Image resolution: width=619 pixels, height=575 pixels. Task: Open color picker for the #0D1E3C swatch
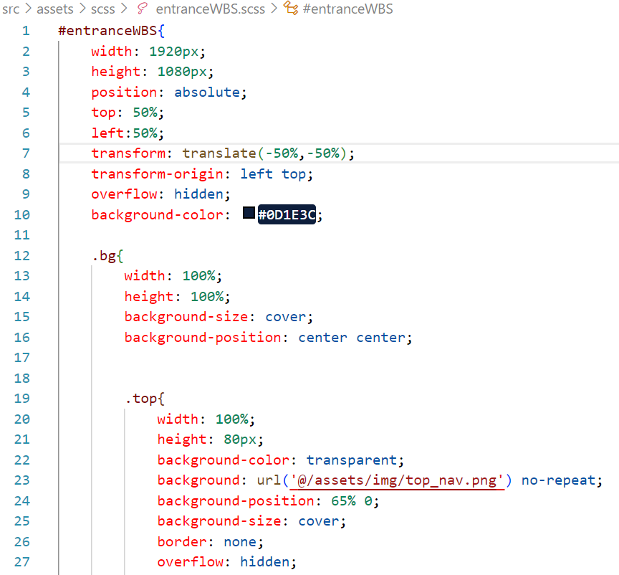[x=249, y=214]
